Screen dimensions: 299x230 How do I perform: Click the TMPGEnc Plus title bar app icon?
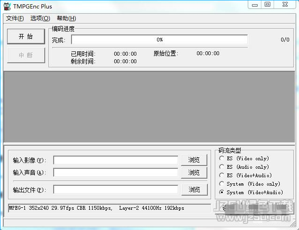tap(7, 7)
